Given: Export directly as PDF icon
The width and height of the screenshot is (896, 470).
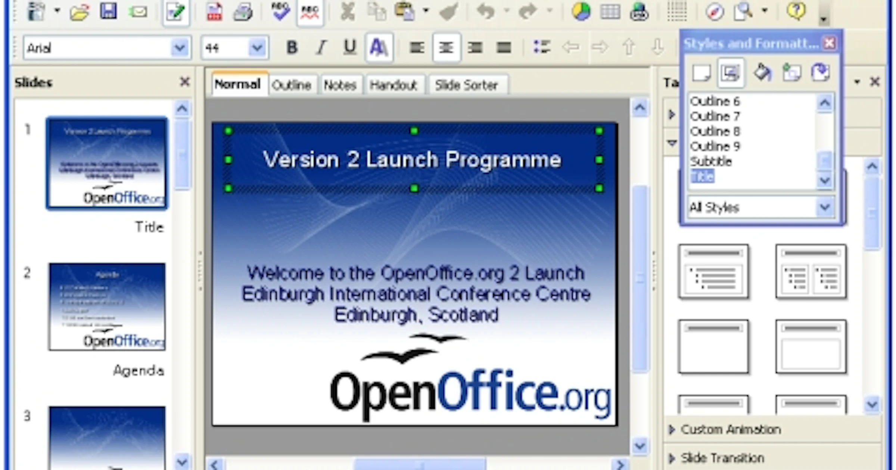Looking at the screenshot, I should (214, 12).
